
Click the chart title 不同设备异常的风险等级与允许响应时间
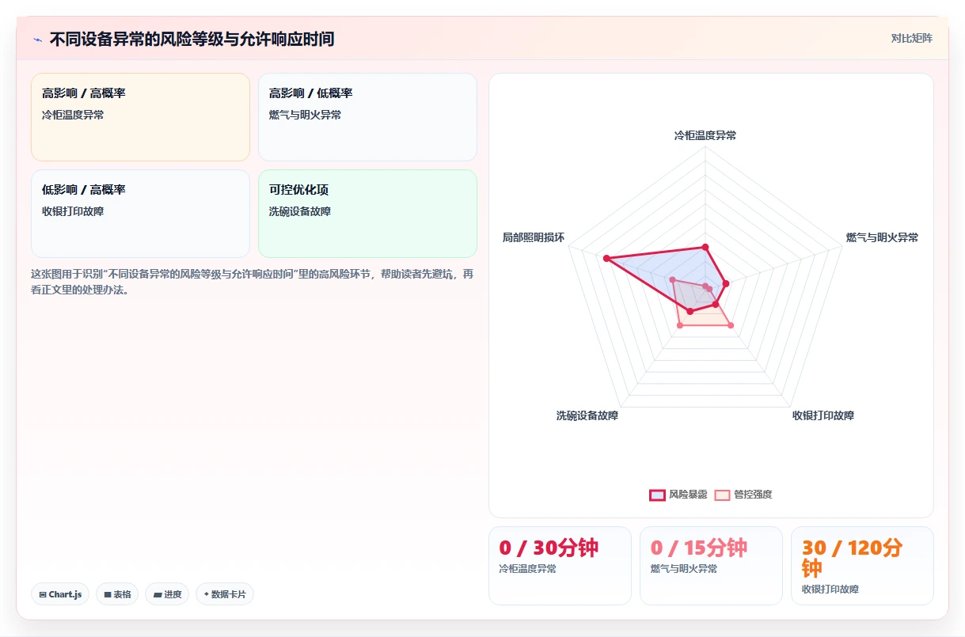(192, 39)
